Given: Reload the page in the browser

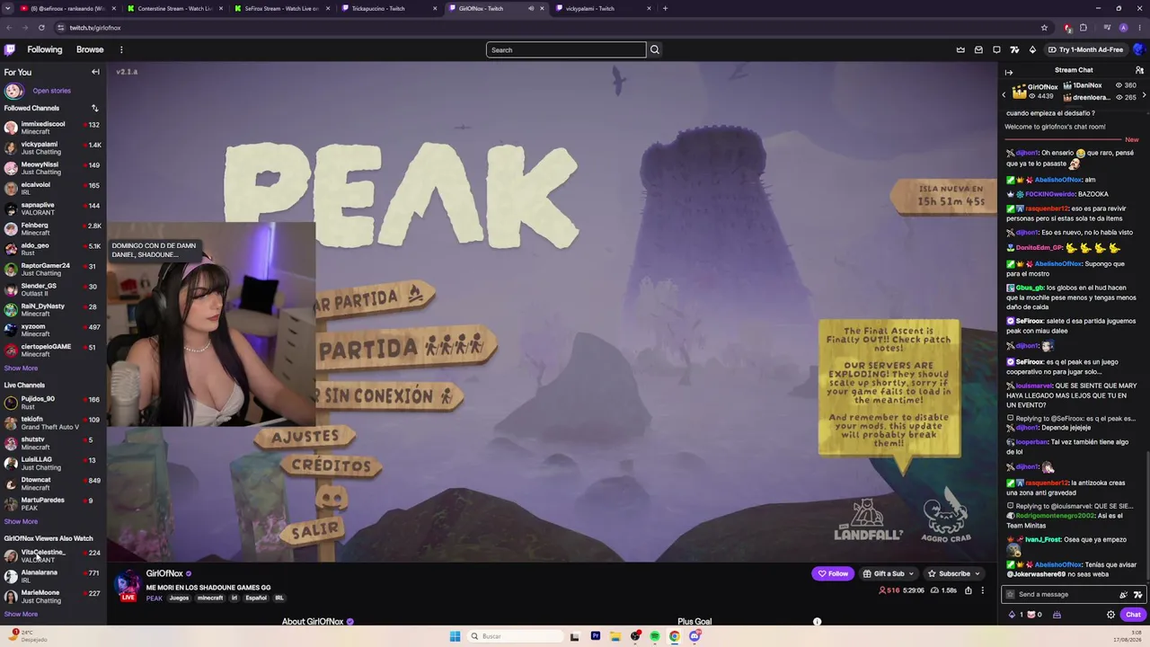Looking at the screenshot, I should click(x=41, y=28).
